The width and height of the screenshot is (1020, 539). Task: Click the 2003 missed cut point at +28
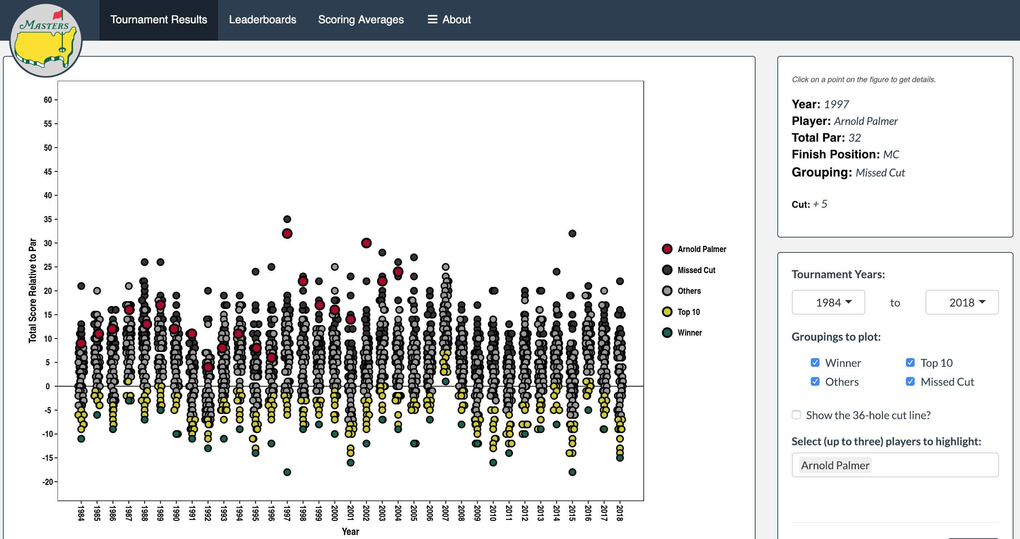tap(382, 253)
